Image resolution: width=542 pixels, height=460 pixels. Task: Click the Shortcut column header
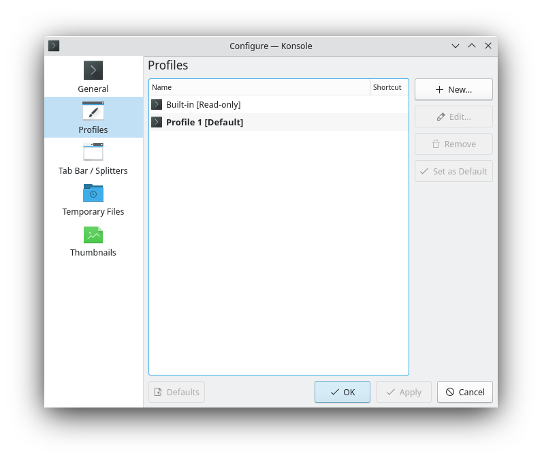click(389, 87)
